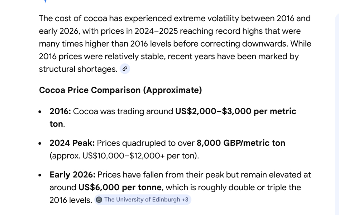Click the '2016:' bullet entry

click(x=58, y=111)
